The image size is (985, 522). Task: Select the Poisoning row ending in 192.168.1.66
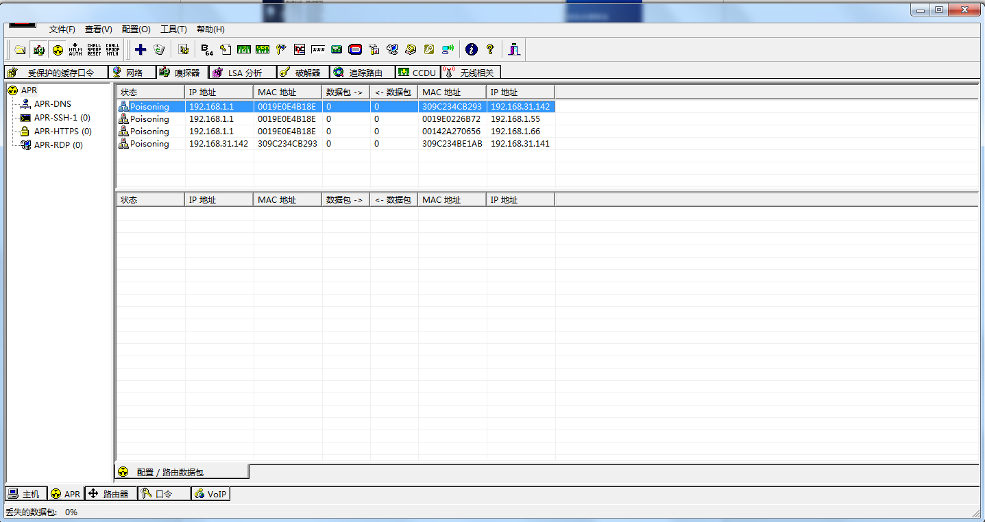point(335,132)
